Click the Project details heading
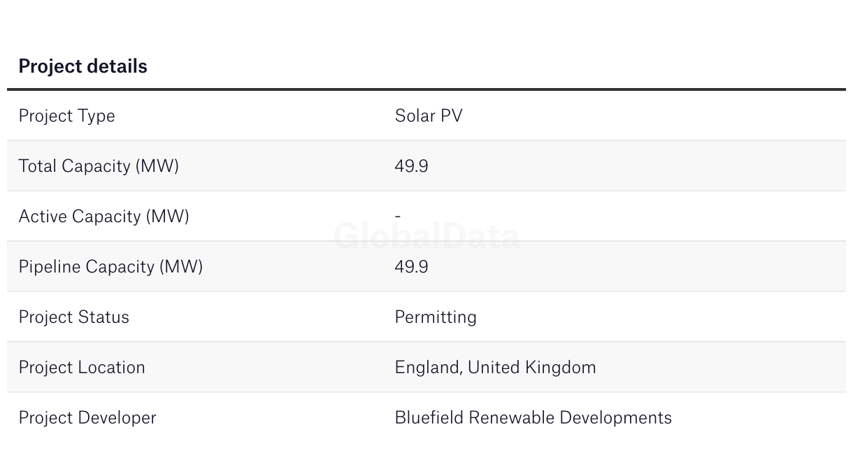The width and height of the screenshot is (853, 471). point(83,66)
